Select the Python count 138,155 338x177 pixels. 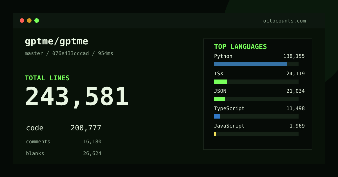pos(294,56)
